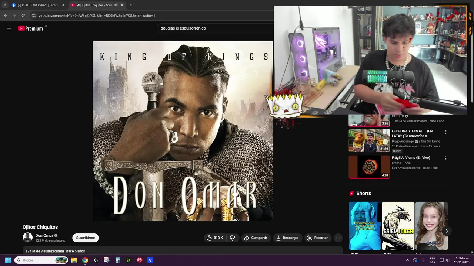Open the Don Omar channel name link

[44, 236]
